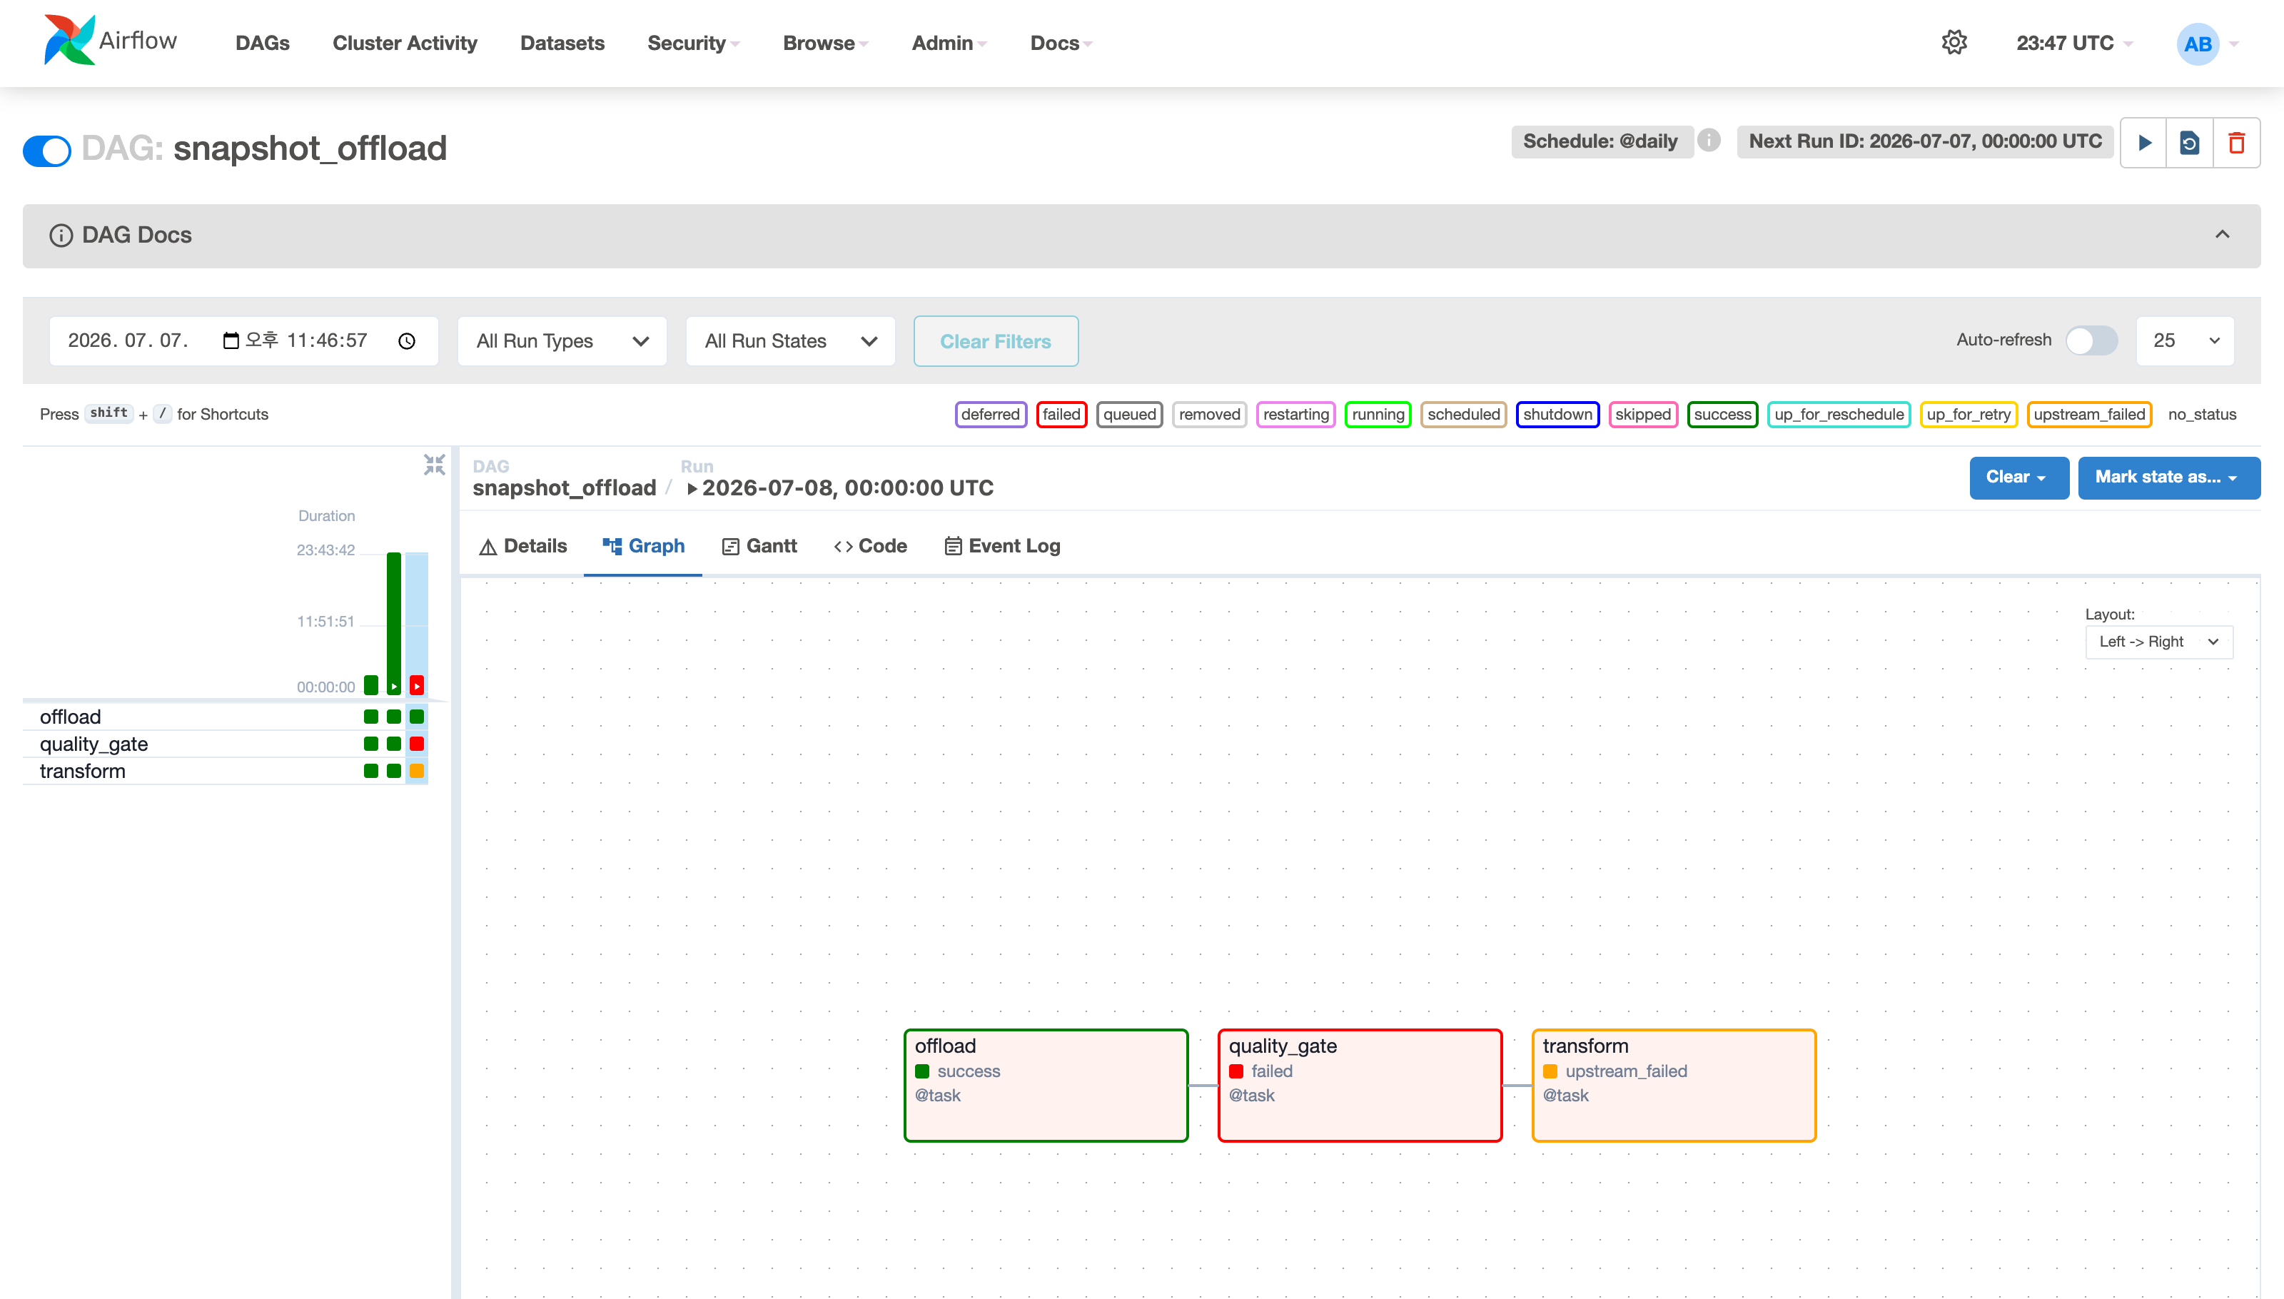Screen dimensions: 2284x1299
Task: Open the Mark state as button
Action: pos(2168,477)
